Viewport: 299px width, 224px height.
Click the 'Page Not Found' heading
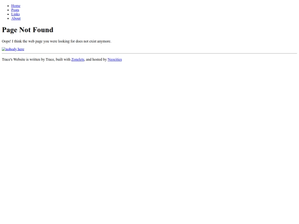(x=28, y=30)
